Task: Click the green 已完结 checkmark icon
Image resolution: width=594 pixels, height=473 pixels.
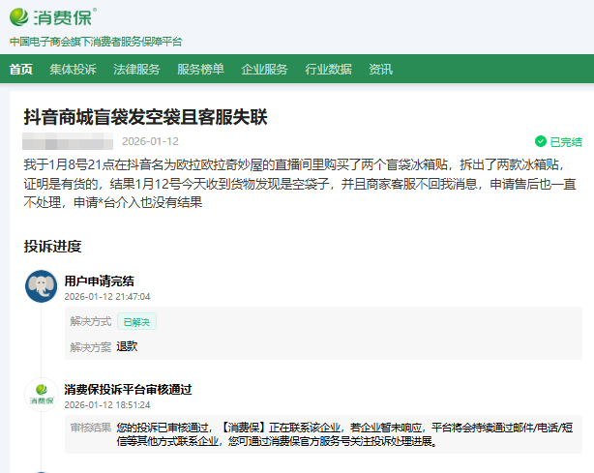Action: (x=541, y=141)
